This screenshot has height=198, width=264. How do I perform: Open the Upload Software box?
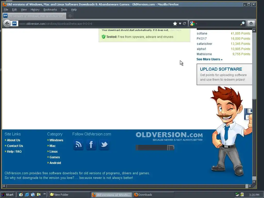(x=224, y=74)
